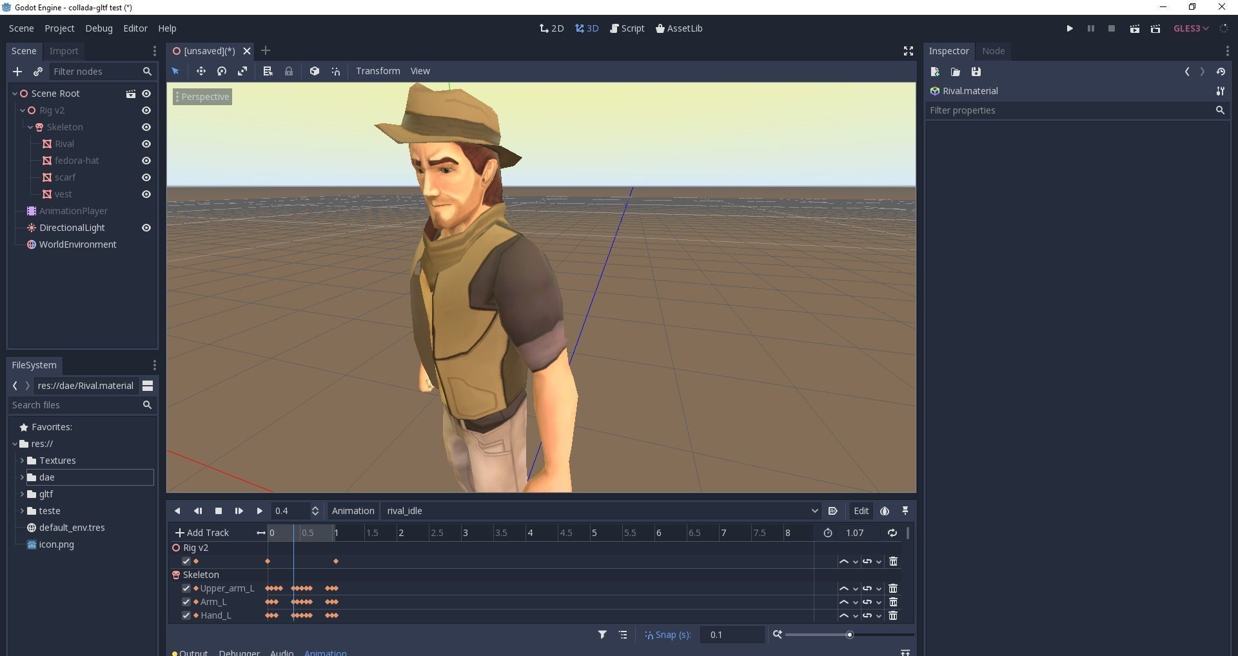Play the current scene
Screen dimensions: 1238x656
point(1135,28)
